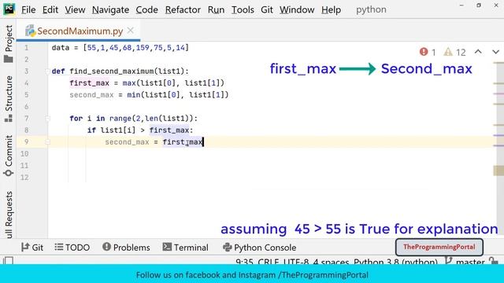Open the Refactor menu
This screenshot has height=283, width=504.
coord(183,9)
